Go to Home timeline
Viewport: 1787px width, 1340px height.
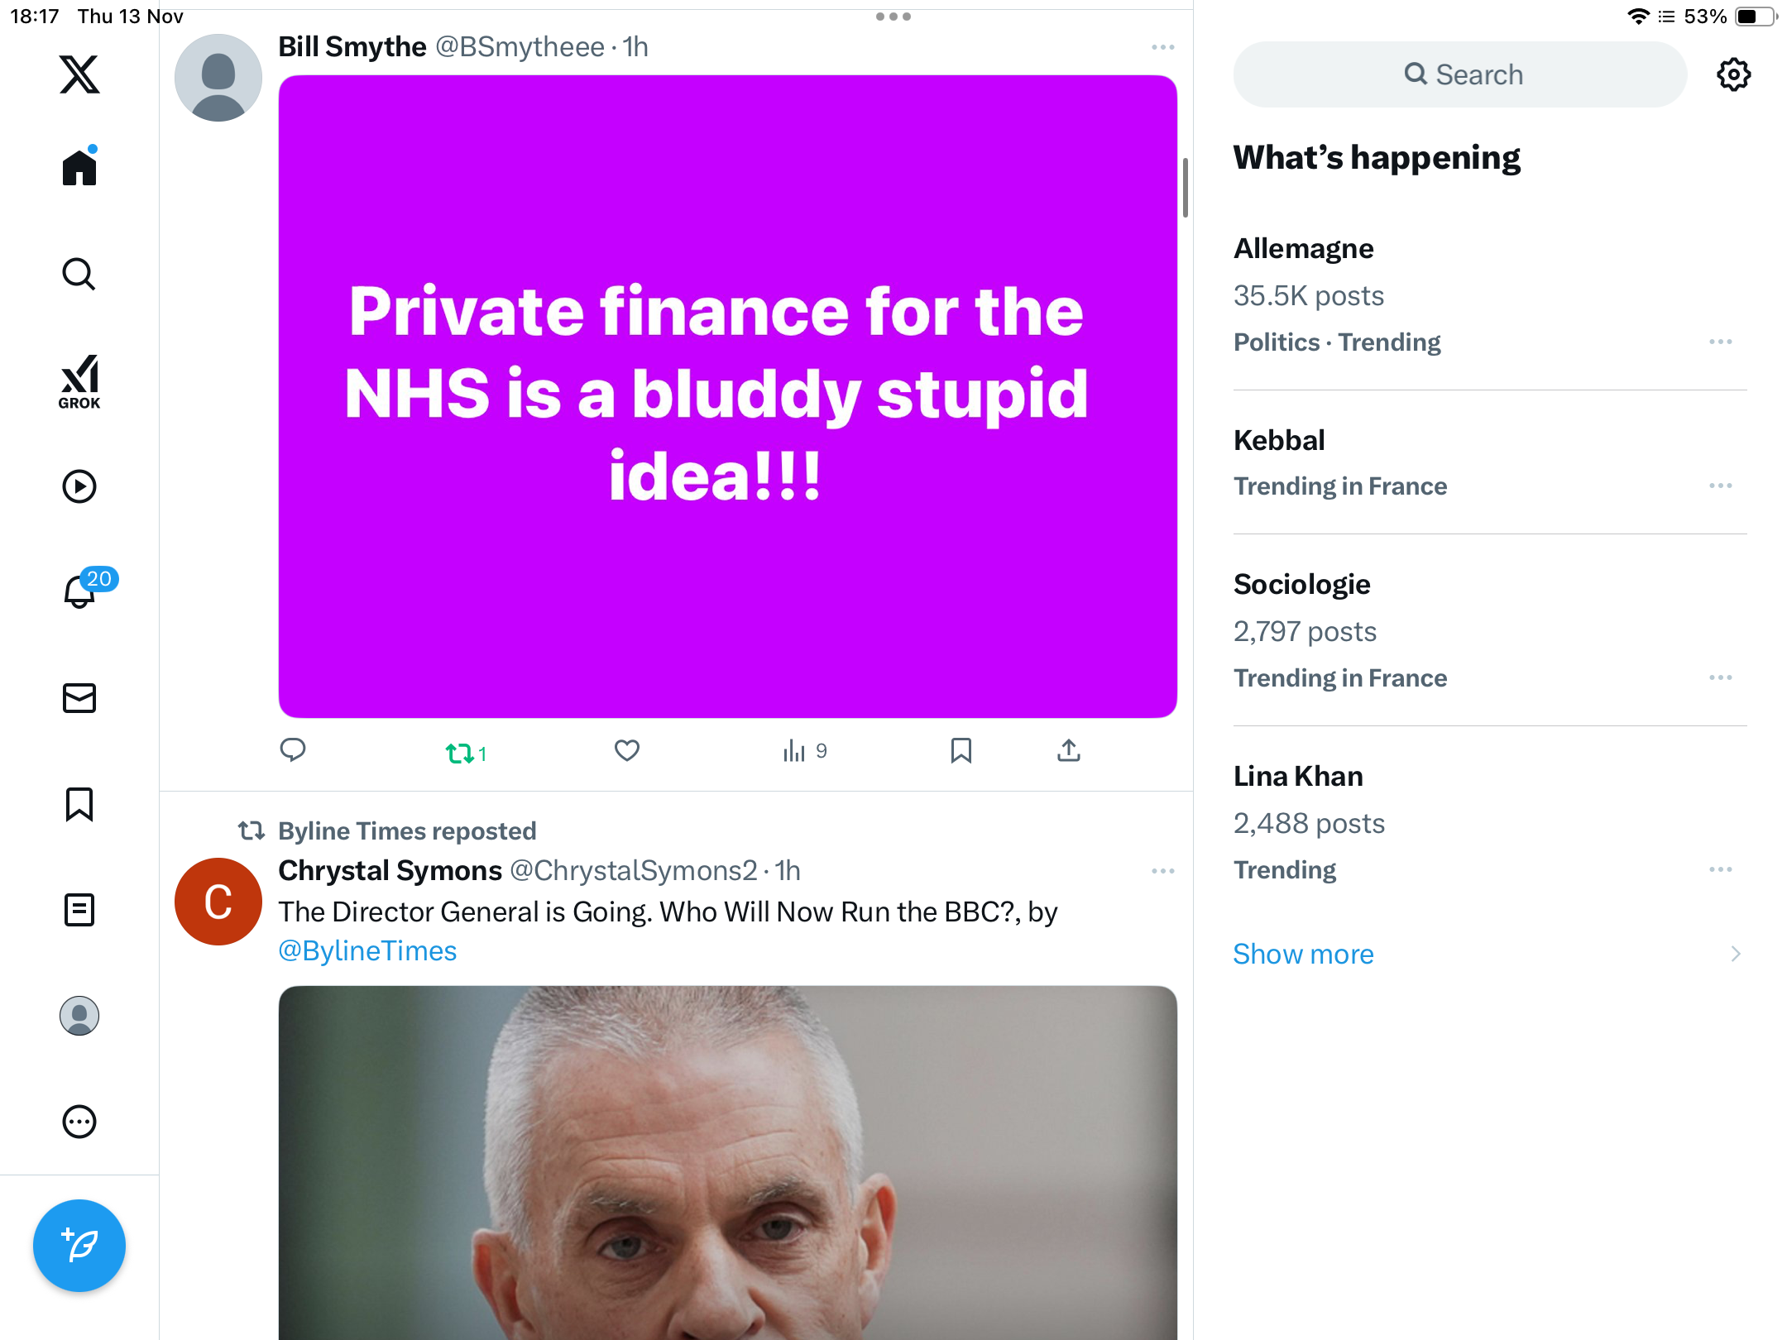[79, 168]
